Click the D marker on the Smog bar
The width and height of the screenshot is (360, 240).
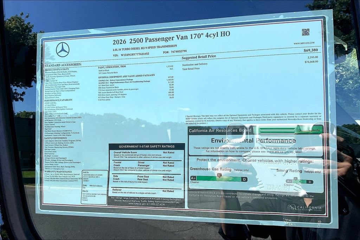(310, 182)
